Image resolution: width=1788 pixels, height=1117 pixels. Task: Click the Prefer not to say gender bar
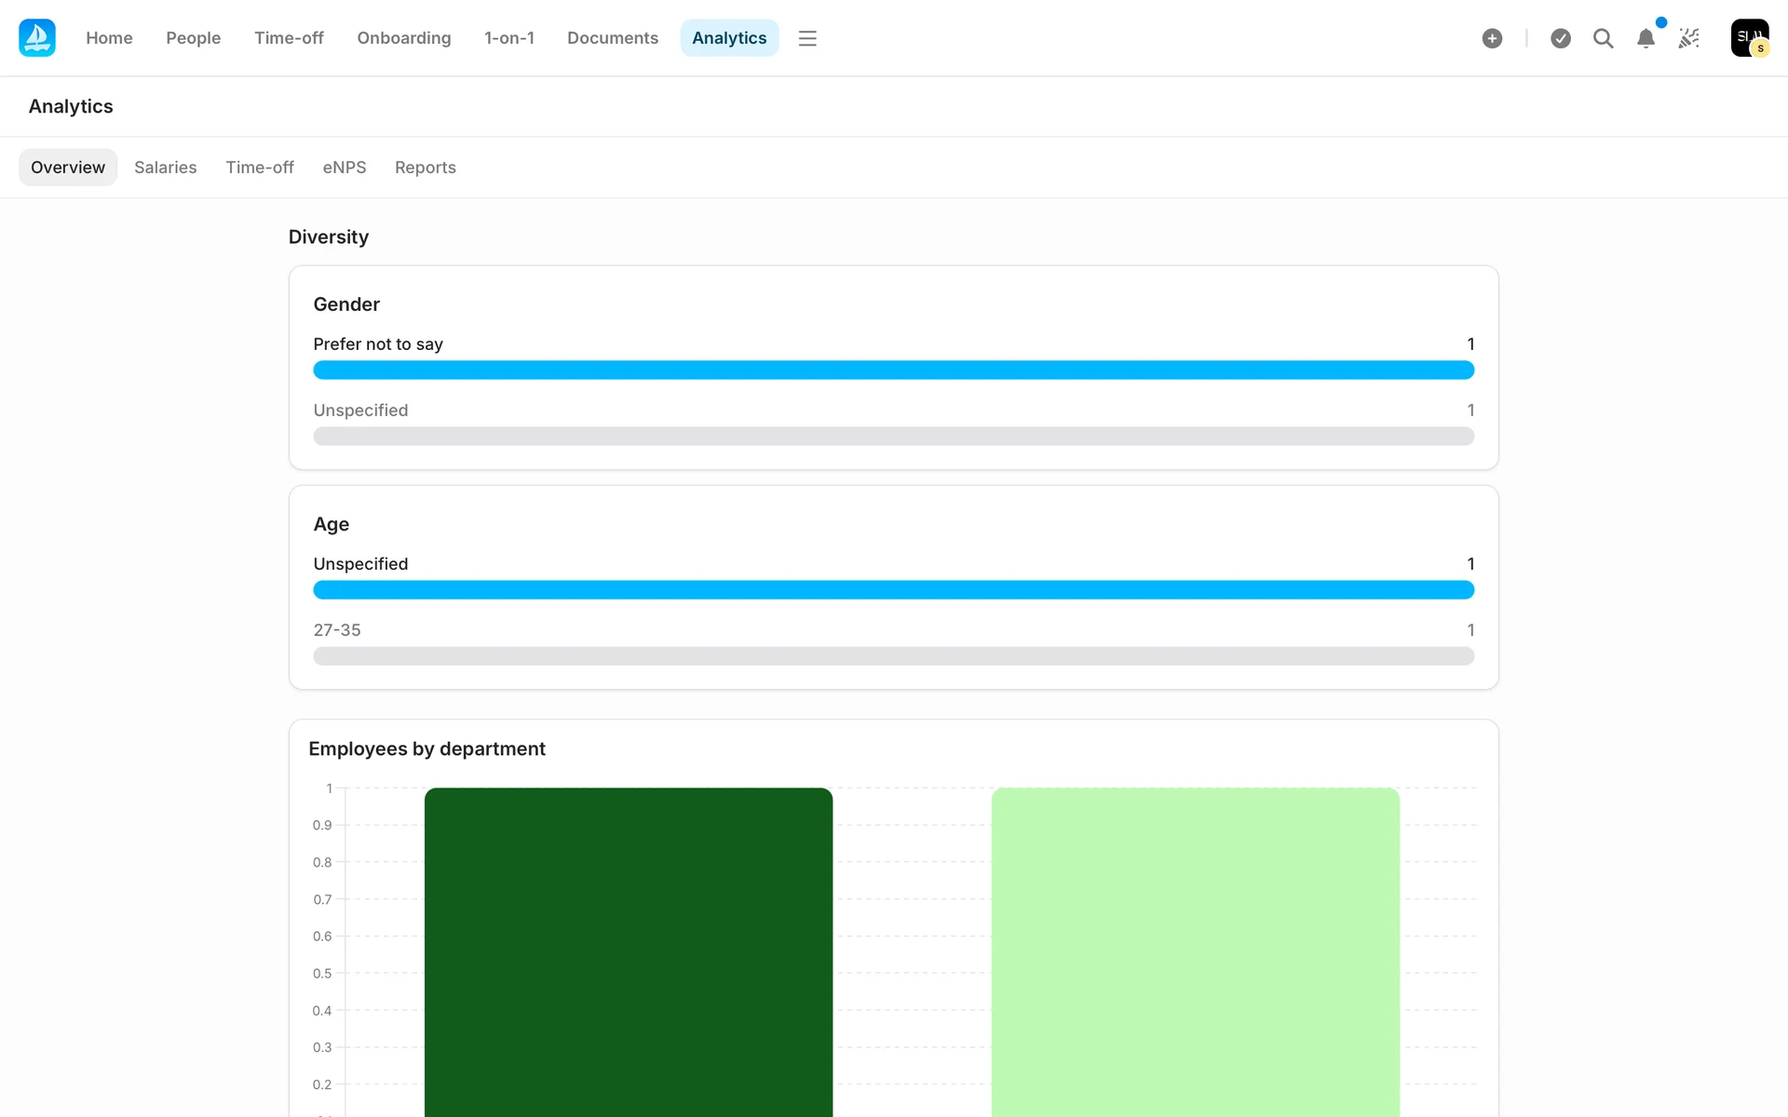pos(893,370)
